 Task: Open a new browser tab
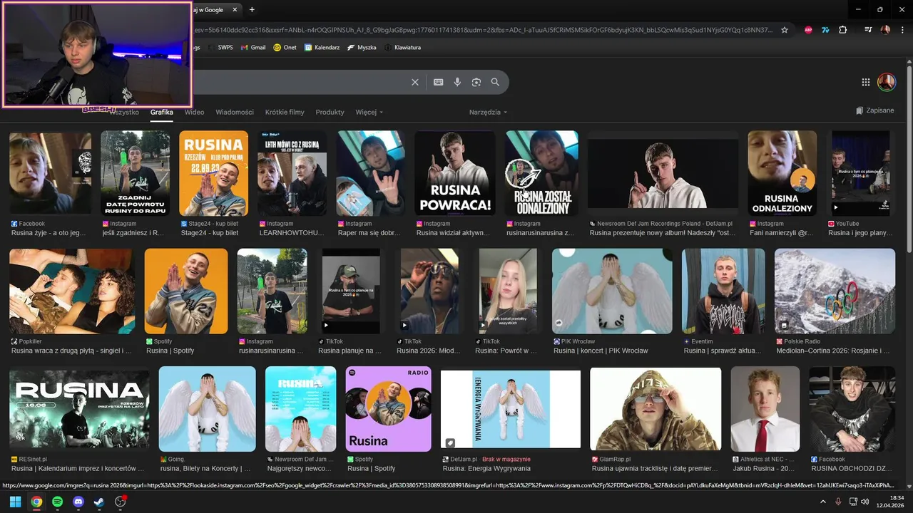coord(252,9)
